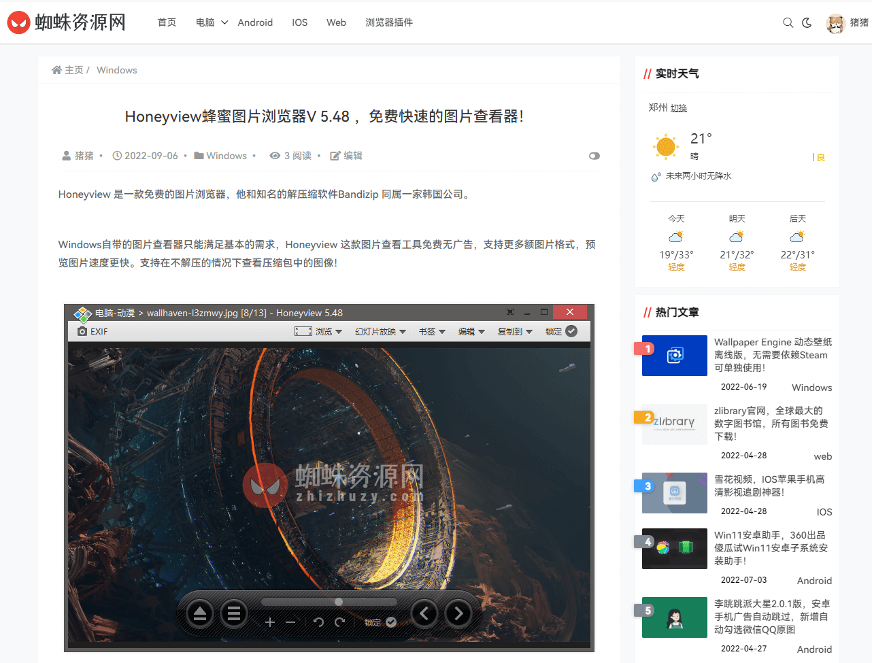Open the 雪花视频 article thumbnail
This screenshot has height=663, width=872.
tap(675, 493)
